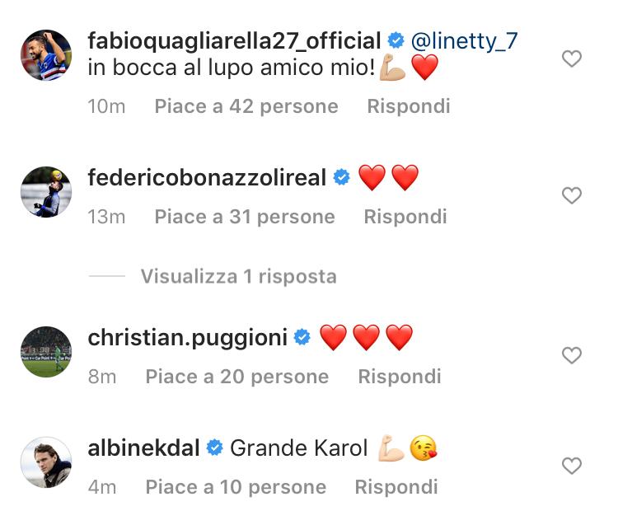Open federicobonazzolireal's profile picture
This screenshot has width=618, height=525.
(x=46, y=191)
